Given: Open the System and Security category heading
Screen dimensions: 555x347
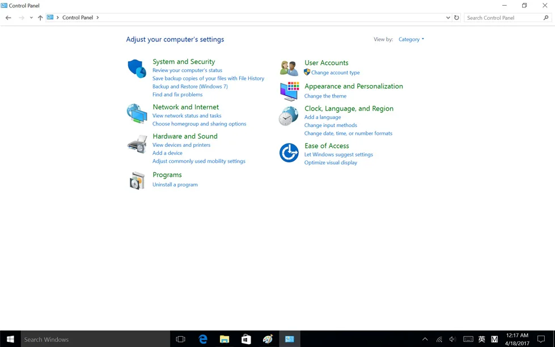Looking at the screenshot, I should (184, 62).
